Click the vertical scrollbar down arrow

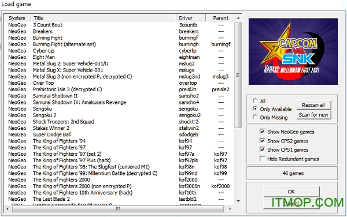click(x=238, y=201)
